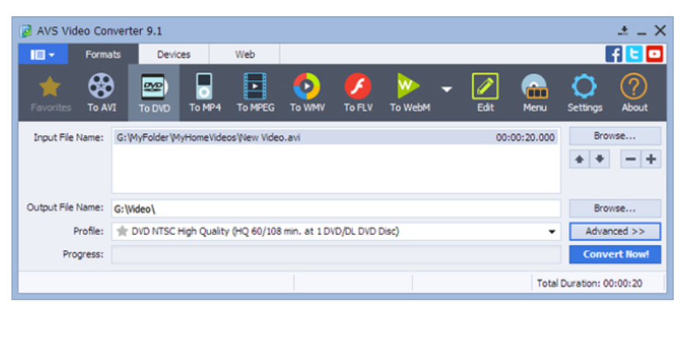The height and width of the screenshot is (359, 686).
Task: Click the Output File Name field
Action: tap(336, 209)
